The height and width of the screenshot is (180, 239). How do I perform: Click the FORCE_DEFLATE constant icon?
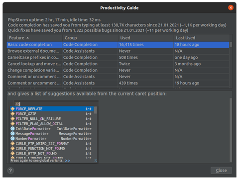[12, 109]
